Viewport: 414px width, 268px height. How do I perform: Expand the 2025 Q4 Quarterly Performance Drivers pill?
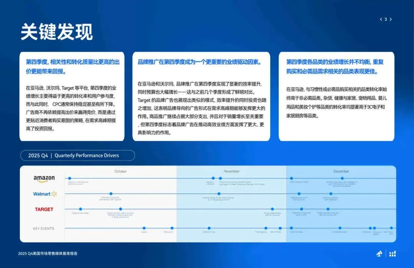77,155
